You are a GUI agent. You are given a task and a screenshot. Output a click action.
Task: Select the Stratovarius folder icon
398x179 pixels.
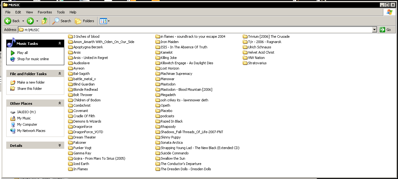245,63
